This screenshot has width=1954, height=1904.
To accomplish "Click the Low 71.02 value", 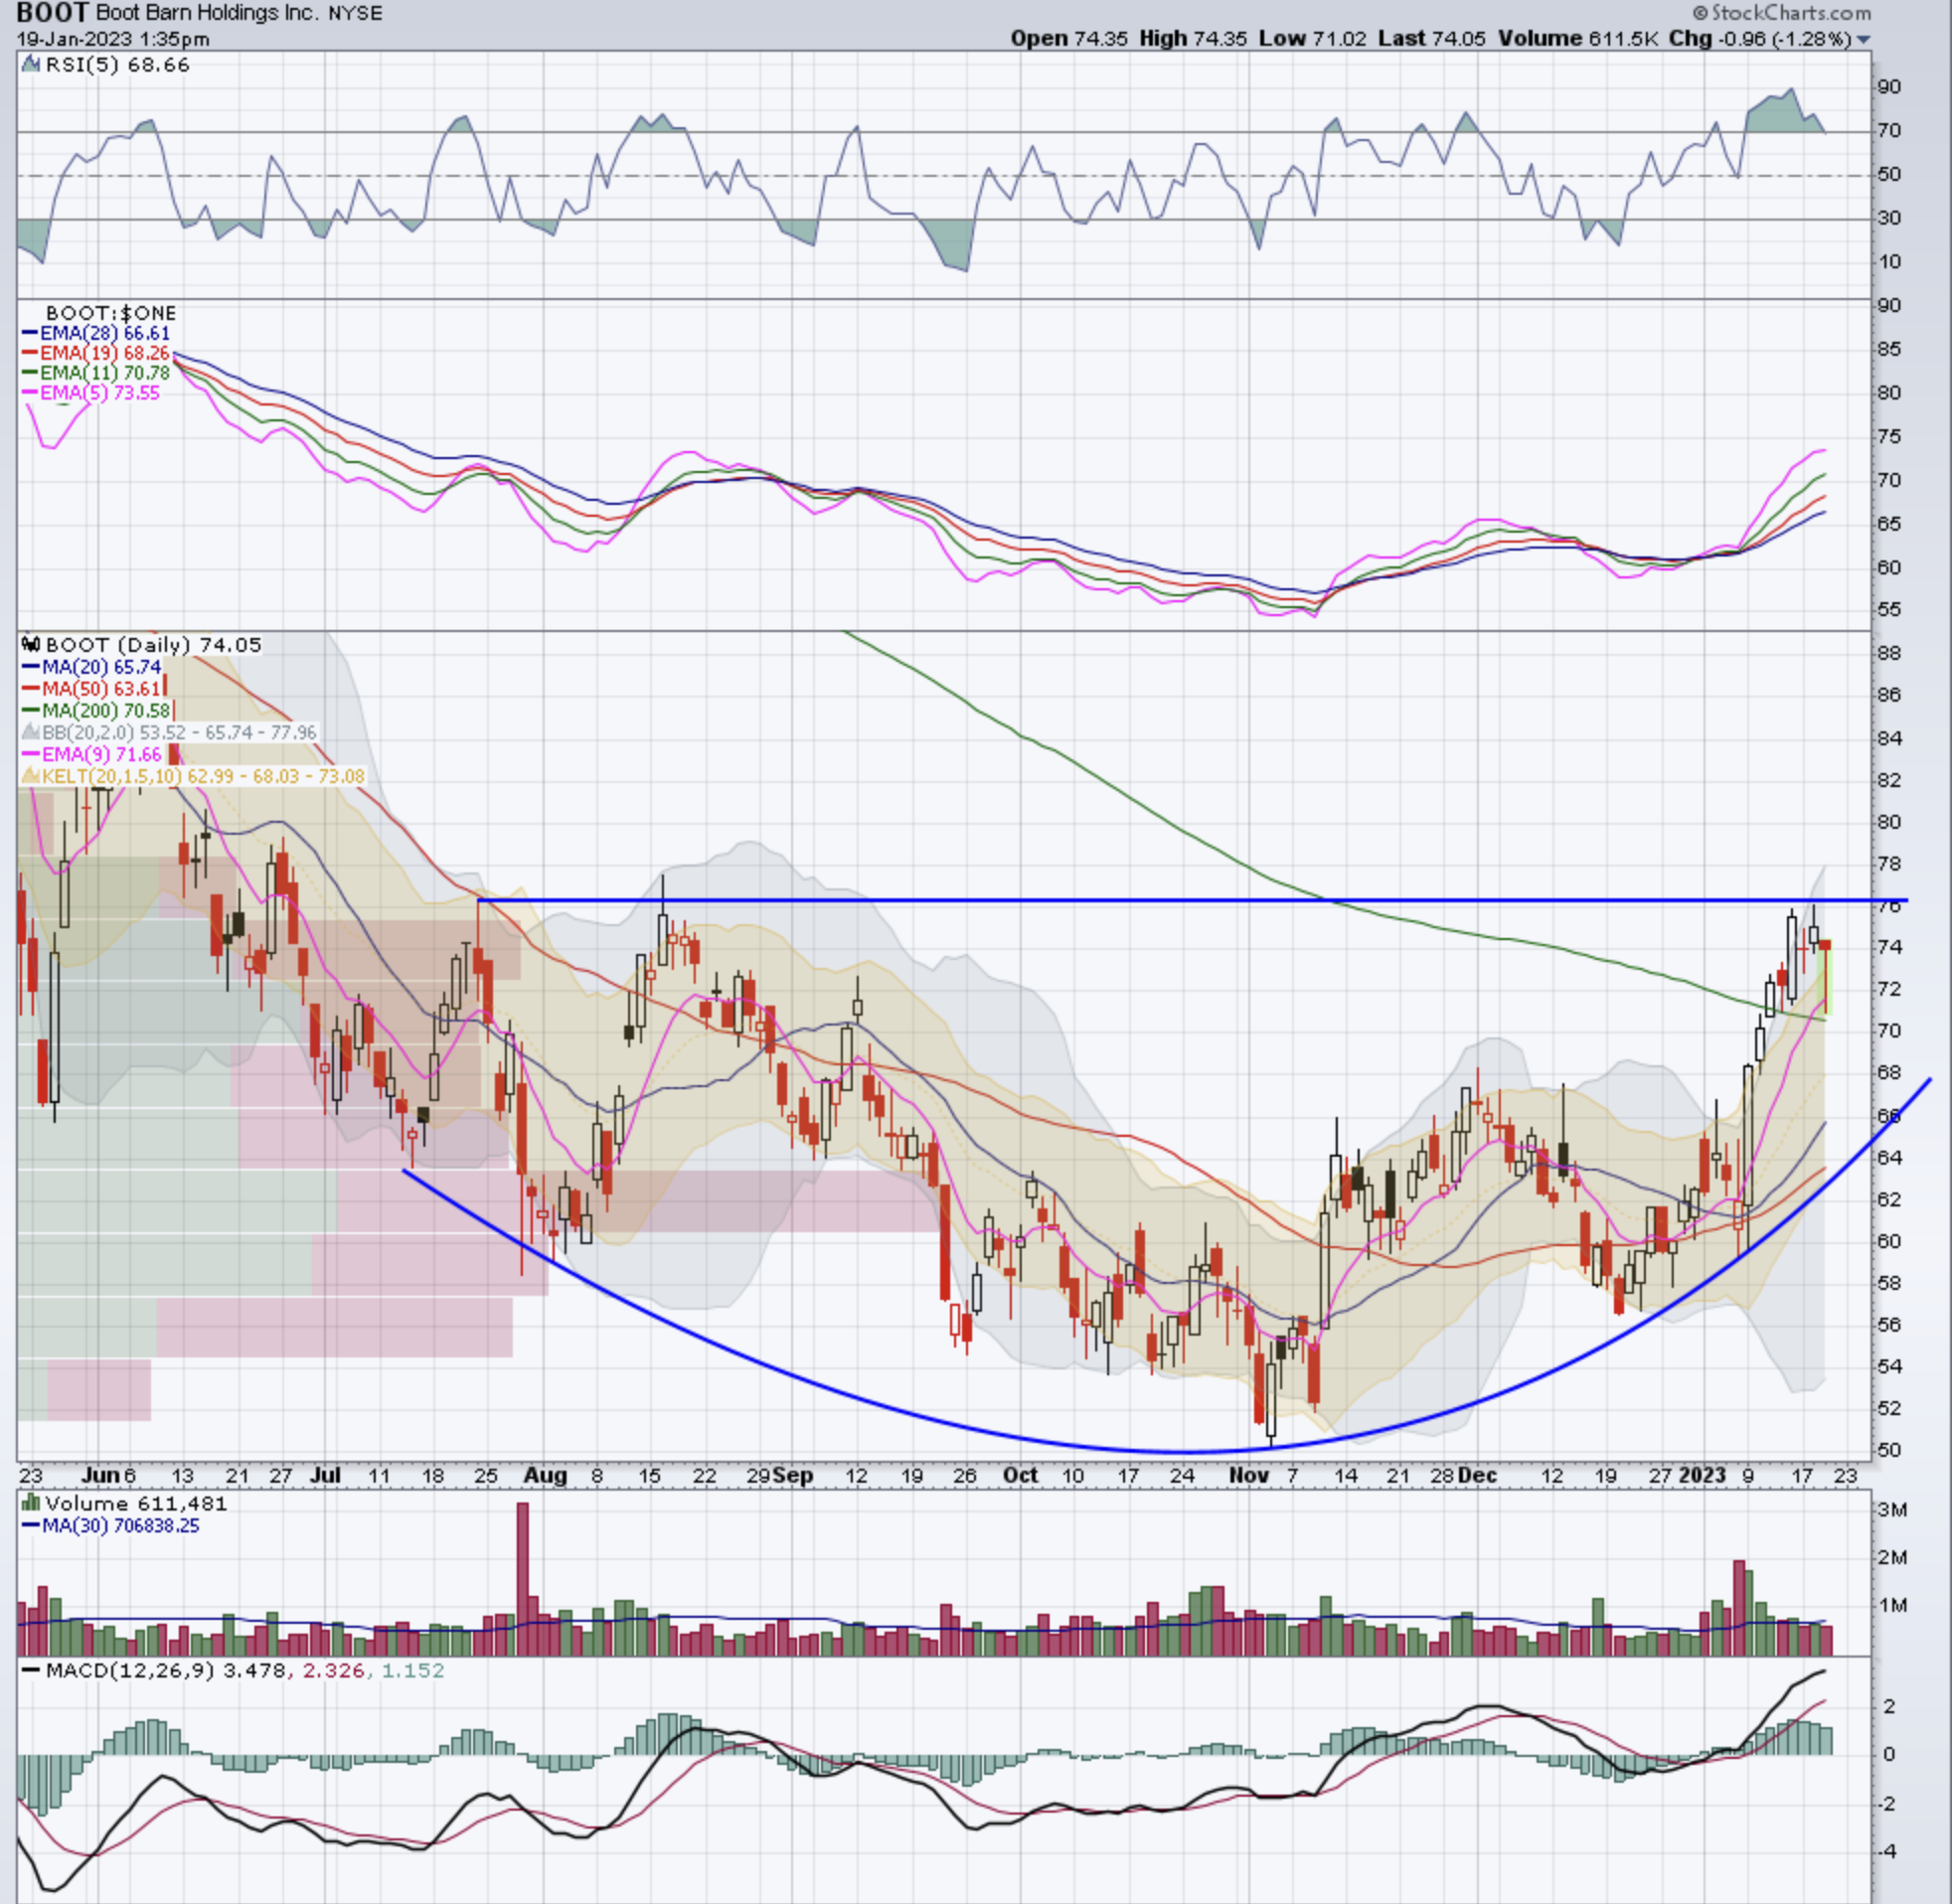I will [x=1312, y=39].
